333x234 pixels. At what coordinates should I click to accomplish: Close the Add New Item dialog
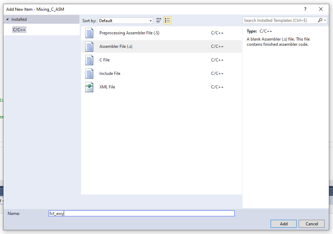(321, 9)
